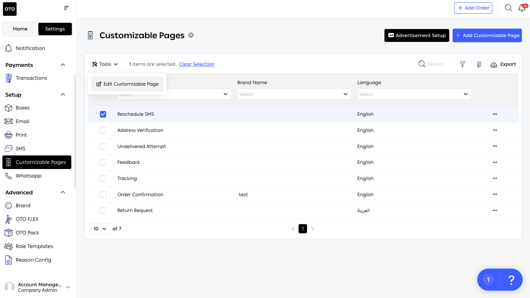Check the Address Verification checkbox
Viewport: 530px width, 298px height.
click(x=103, y=130)
